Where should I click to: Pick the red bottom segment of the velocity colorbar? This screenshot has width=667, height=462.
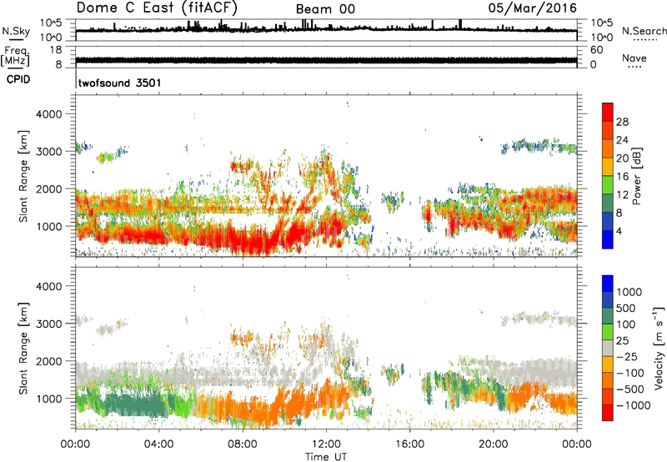(608, 413)
